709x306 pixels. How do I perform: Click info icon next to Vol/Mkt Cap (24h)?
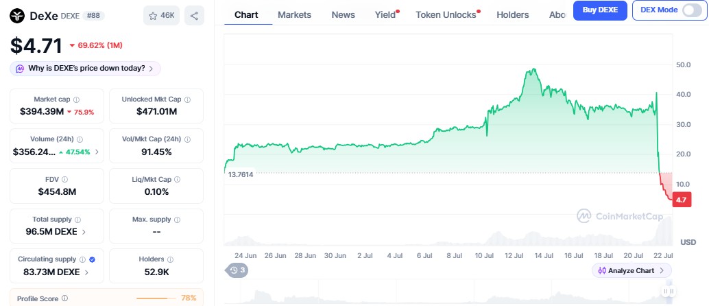point(187,139)
